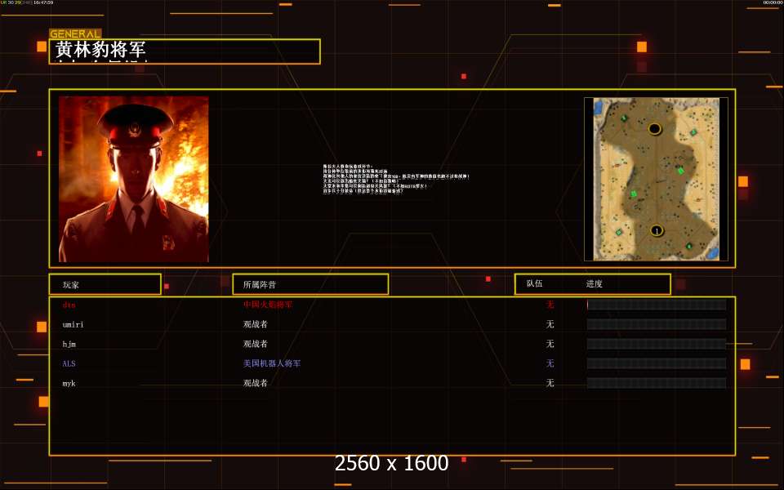Click the first player's loading progress bar

coord(657,305)
